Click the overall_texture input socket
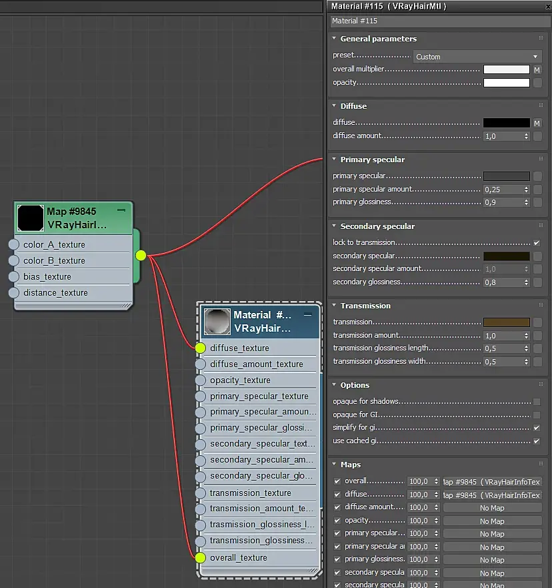 (201, 557)
